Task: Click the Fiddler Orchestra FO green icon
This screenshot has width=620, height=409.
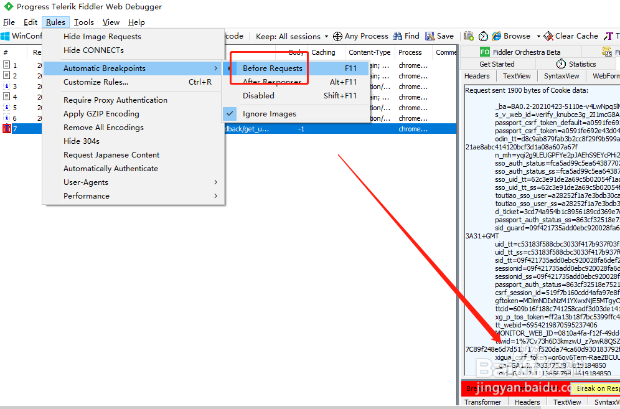Action: (x=484, y=52)
